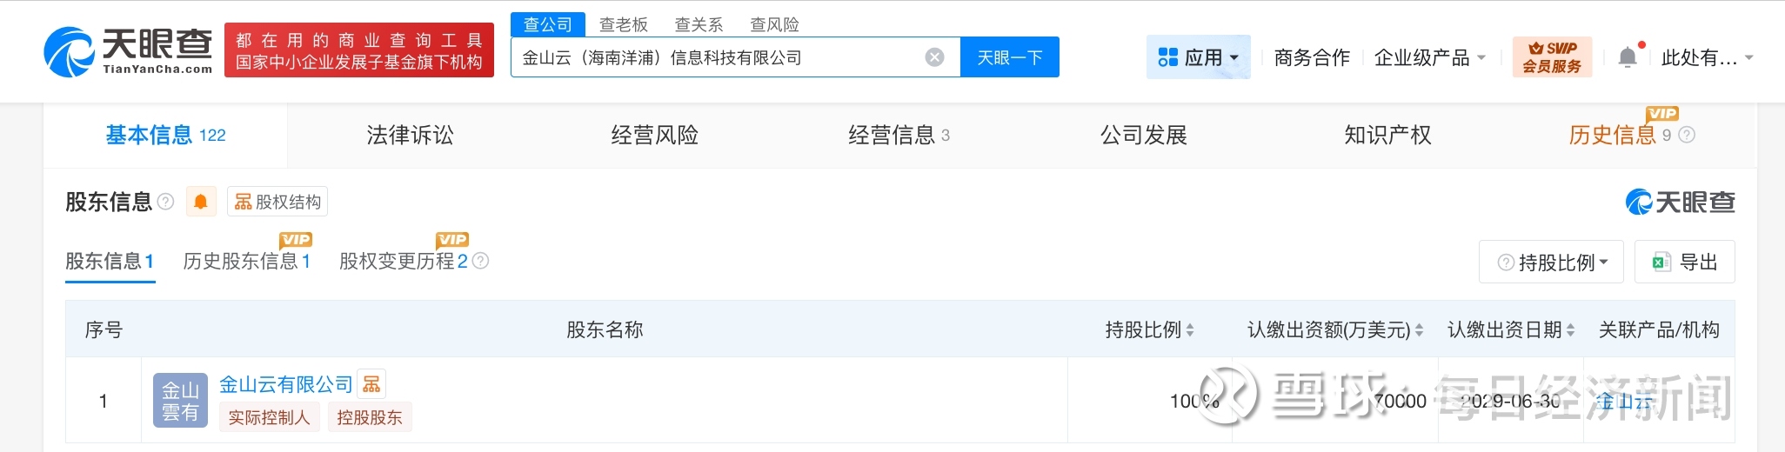Sort by 认缴出资日期 column
This screenshot has width=1785, height=452.
click(x=1570, y=330)
